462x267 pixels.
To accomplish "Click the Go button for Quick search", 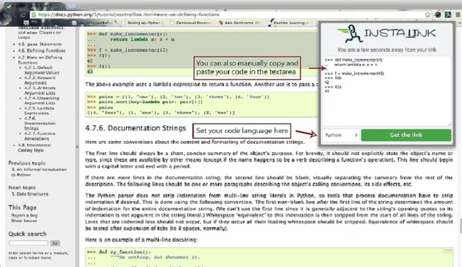I will pyautogui.click(x=55, y=243).
